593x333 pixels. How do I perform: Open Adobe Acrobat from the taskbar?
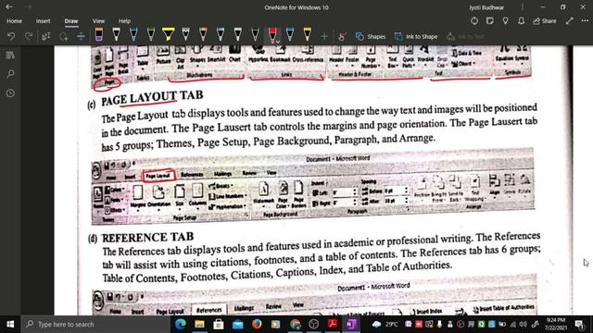pyautogui.click(x=333, y=324)
